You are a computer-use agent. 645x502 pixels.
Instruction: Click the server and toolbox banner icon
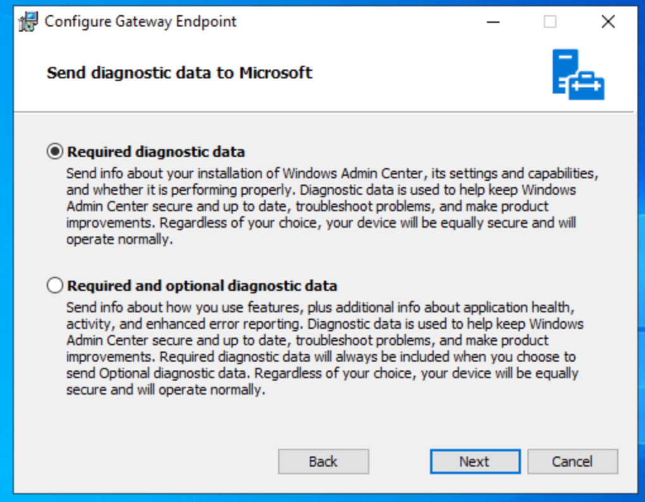pos(577,75)
